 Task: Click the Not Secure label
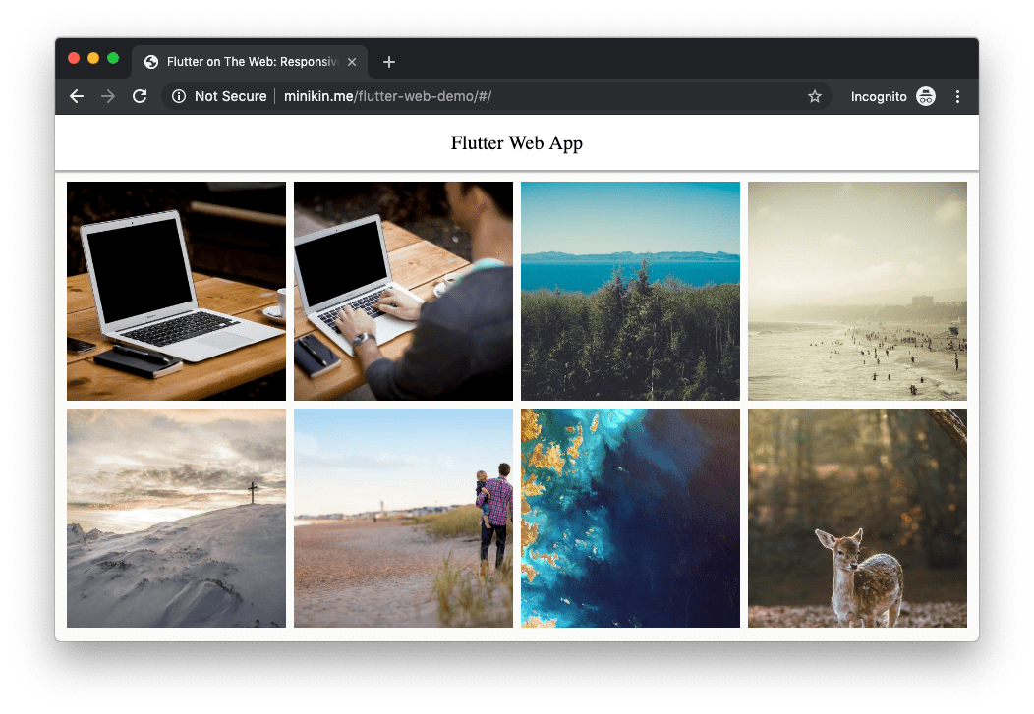coord(230,96)
